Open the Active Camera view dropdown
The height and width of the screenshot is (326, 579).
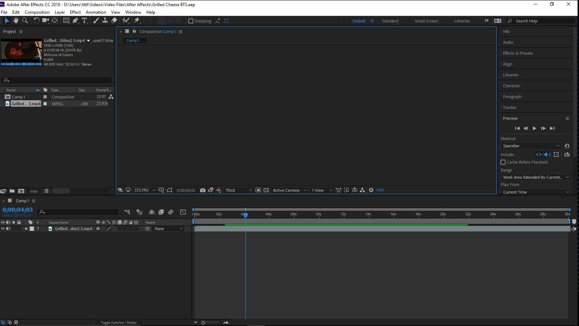pyautogui.click(x=289, y=190)
